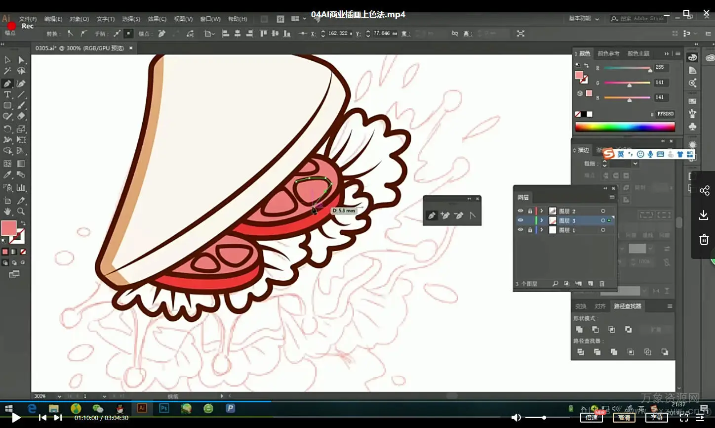Open the zoom level dropdown at 300%
The width and height of the screenshot is (715, 428).
59,396
